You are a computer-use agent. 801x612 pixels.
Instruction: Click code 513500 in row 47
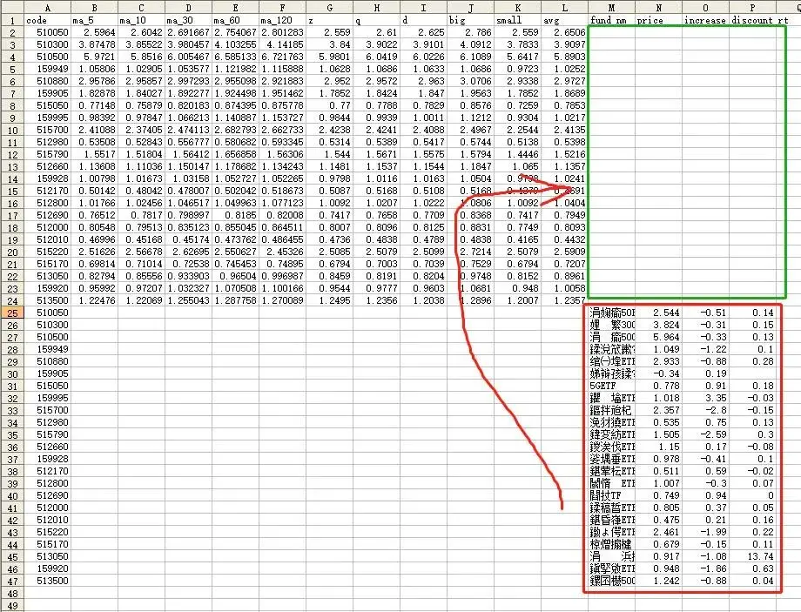48,581
